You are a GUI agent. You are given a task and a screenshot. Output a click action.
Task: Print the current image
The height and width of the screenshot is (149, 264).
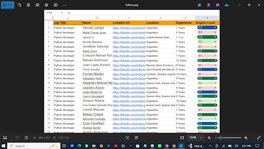click(37, 5)
